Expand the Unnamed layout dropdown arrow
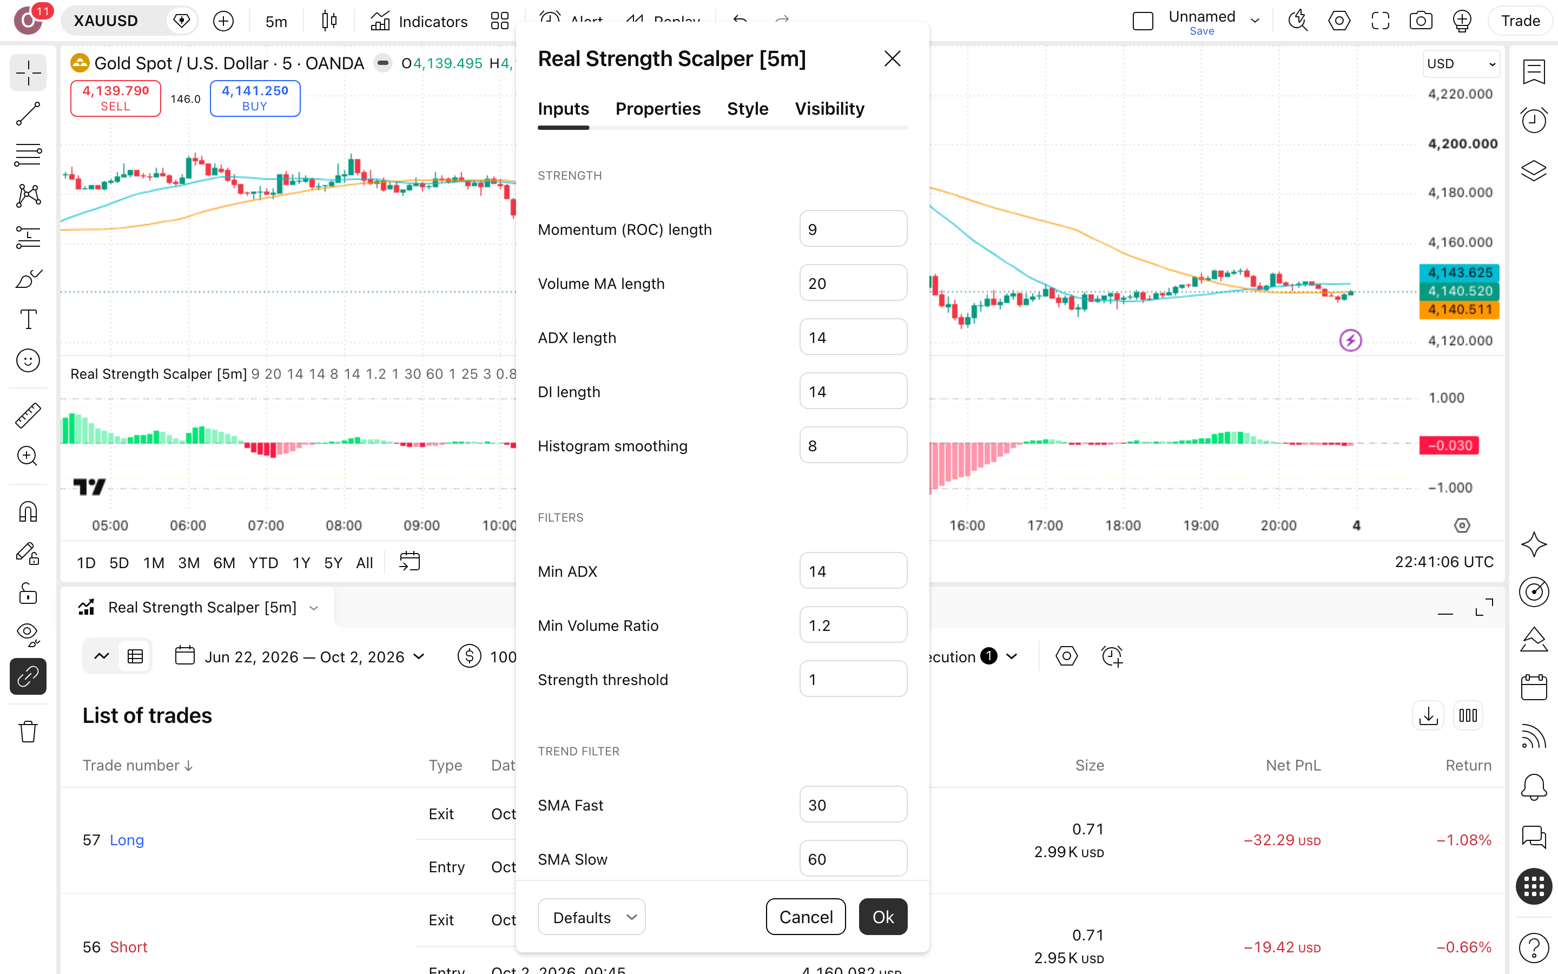1558x974 pixels. click(1255, 21)
